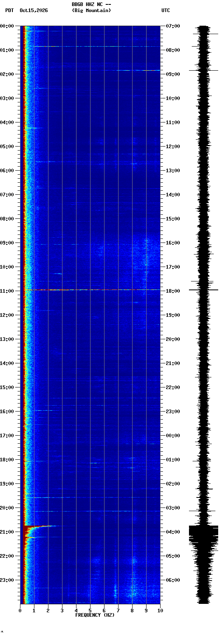221x636 pixels.
Task: Click PDT axis label '15:00'
Action: pyautogui.click(x=7, y=387)
